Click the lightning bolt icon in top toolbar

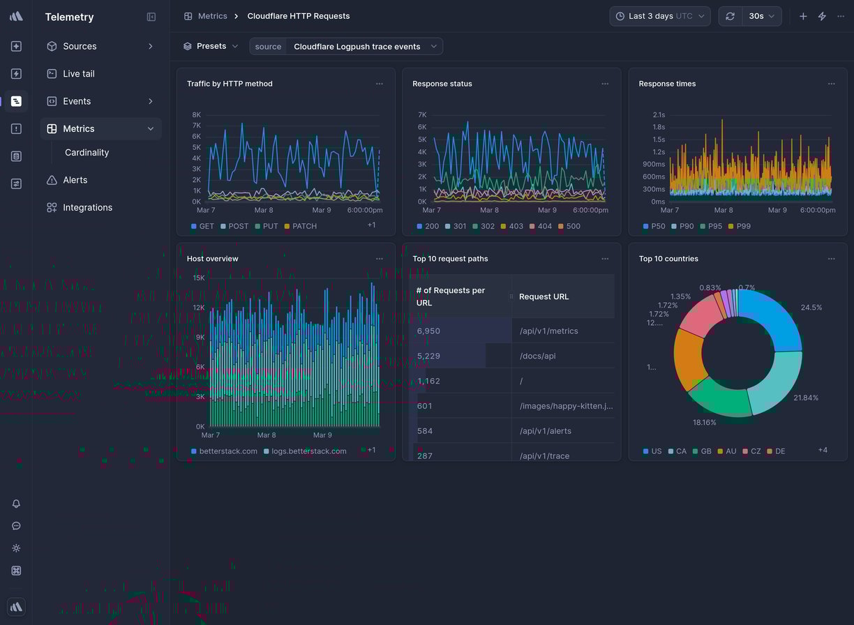coord(822,15)
